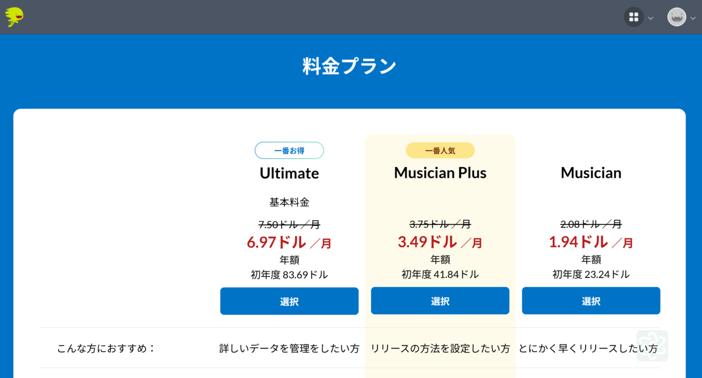Viewport: 702px width, 378px height.
Task: Click the 一番お得 badge
Action: (x=289, y=150)
